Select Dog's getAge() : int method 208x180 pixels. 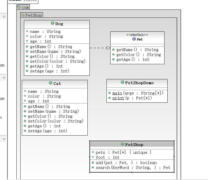(x=46, y=66)
